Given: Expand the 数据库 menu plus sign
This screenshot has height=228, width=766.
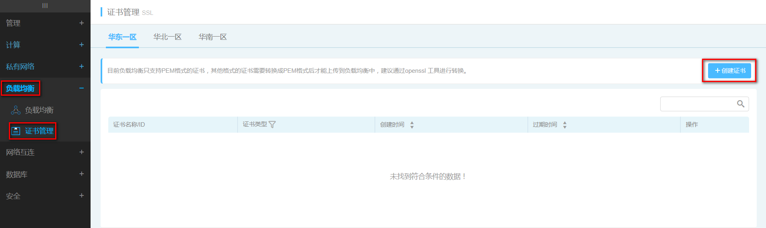Looking at the screenshot, I should [x=82, y=174].
